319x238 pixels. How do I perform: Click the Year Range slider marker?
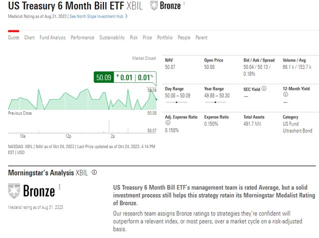215,102
